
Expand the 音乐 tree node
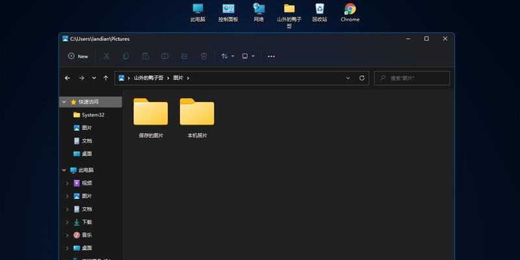point(68,235)
